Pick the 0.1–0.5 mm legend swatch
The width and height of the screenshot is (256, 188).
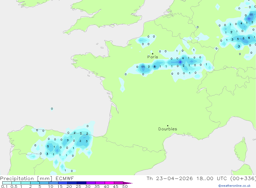pyautogui.click(x=7, y=183)
